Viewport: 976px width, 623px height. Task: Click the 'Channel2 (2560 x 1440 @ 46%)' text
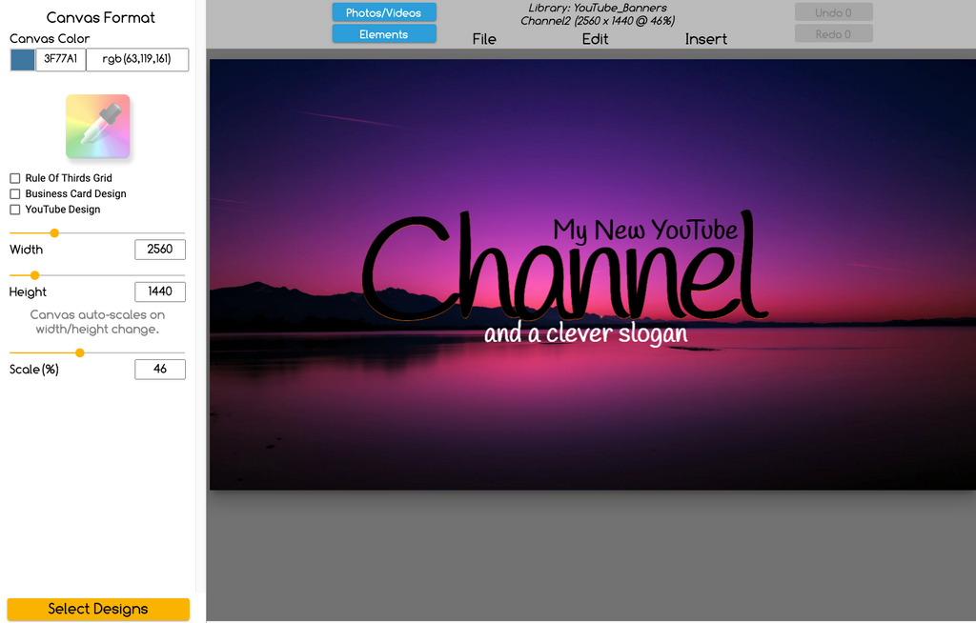click(x=598, y=21)
